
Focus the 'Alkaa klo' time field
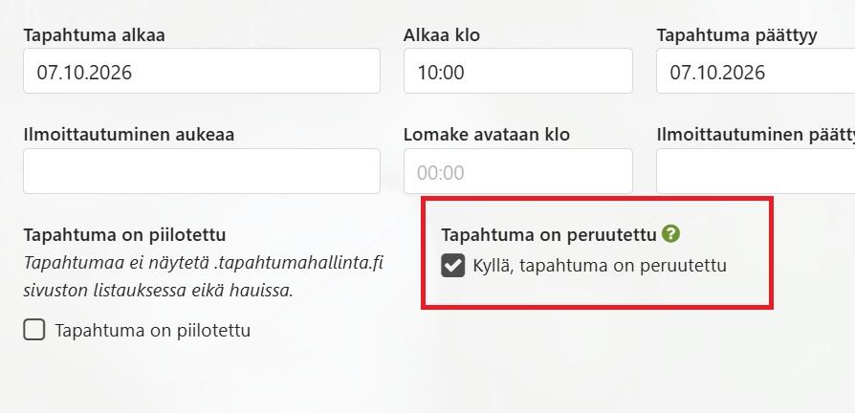pos(517,72)
